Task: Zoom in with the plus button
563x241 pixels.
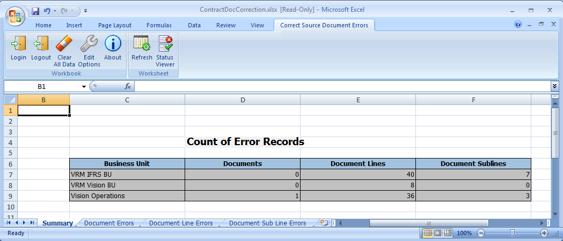Action: (544, 233)
